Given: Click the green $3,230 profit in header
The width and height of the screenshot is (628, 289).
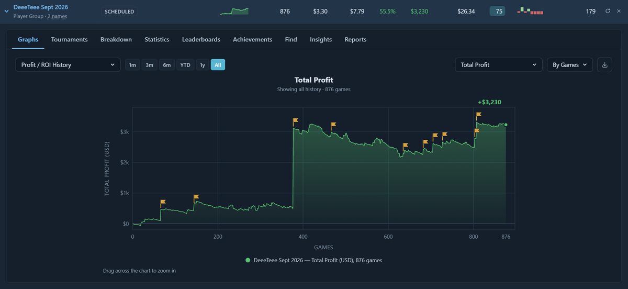Looking at the screenshot, I should click(420, 11).
